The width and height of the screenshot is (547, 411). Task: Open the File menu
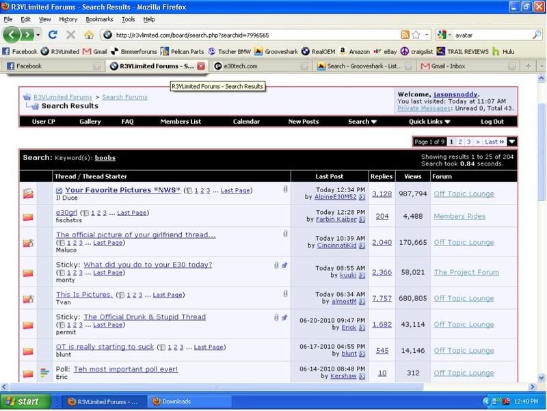[8, 19]
